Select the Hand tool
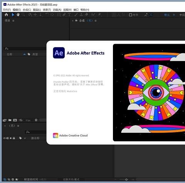185x183 pixels. (x=18, y=15)
